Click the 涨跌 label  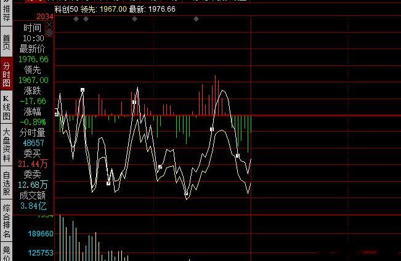coord(32,90)
